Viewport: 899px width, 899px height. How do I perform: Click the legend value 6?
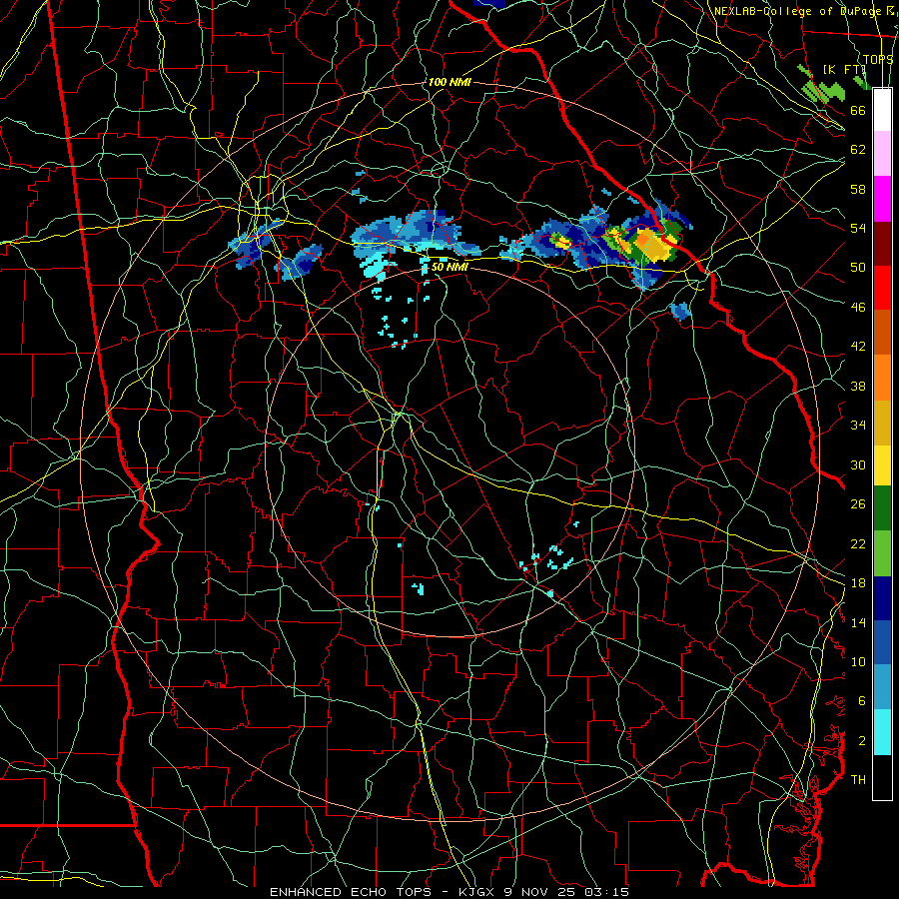pos(861,701)
